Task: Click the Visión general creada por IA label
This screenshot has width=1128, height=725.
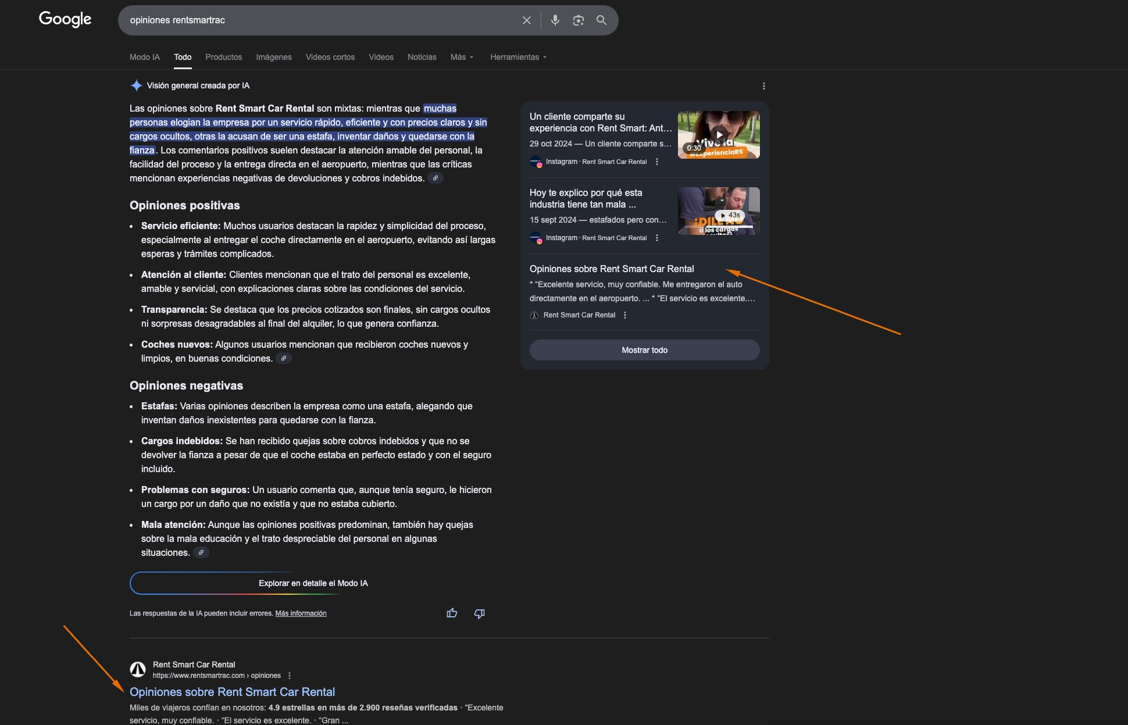Action: pyautogui.click(x=198, y=85)
